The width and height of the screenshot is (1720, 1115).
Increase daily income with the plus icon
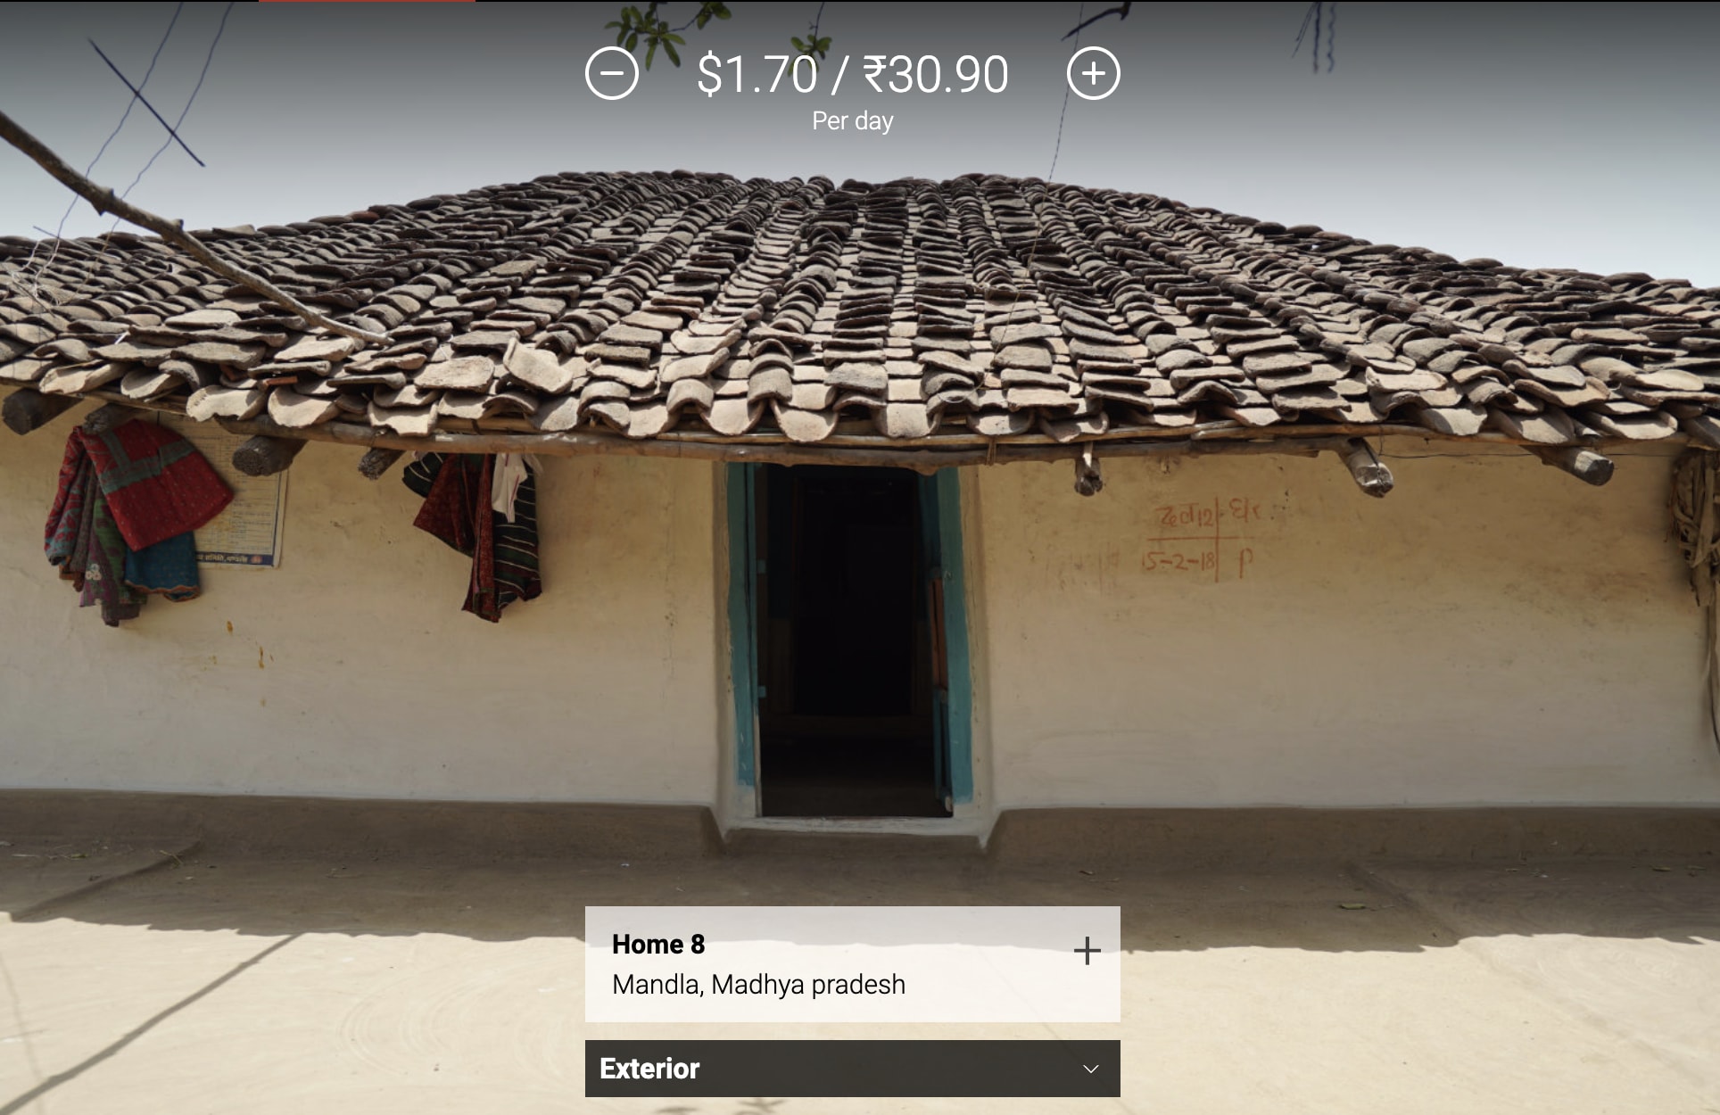1094,73
